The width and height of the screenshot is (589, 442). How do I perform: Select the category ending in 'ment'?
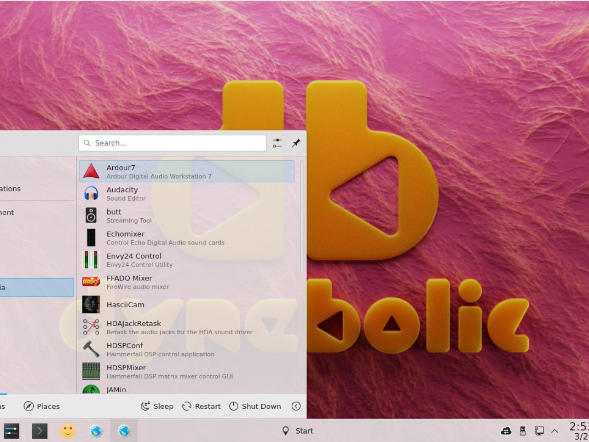click(x=37, y=212)
